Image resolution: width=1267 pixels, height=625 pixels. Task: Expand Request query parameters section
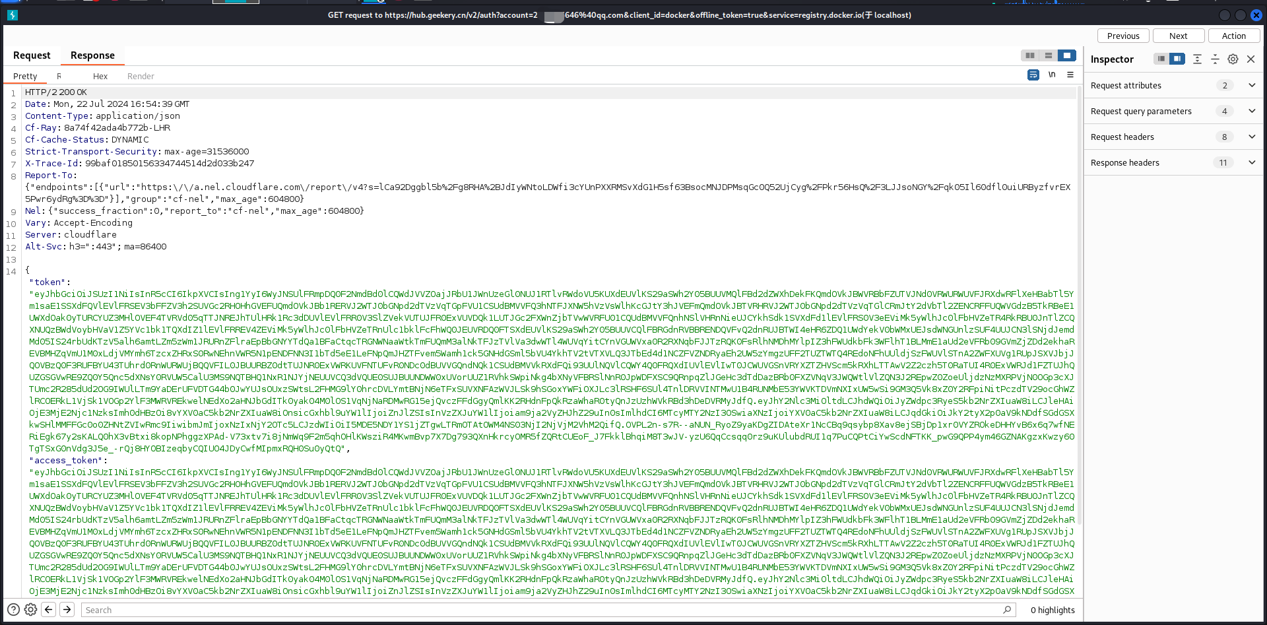point(1252,111)
